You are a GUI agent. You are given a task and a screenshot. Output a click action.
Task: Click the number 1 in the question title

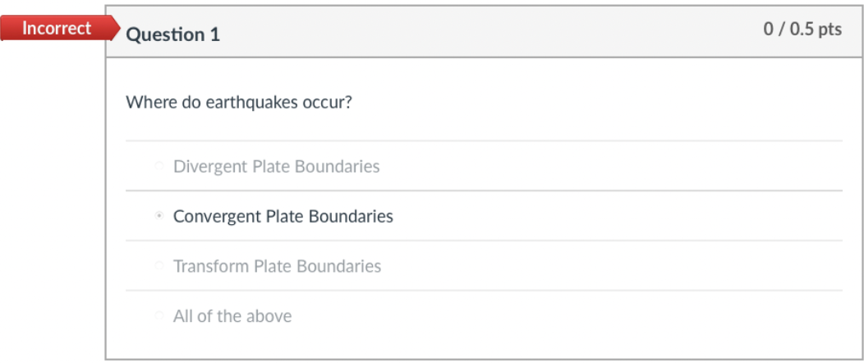[215, 34]
